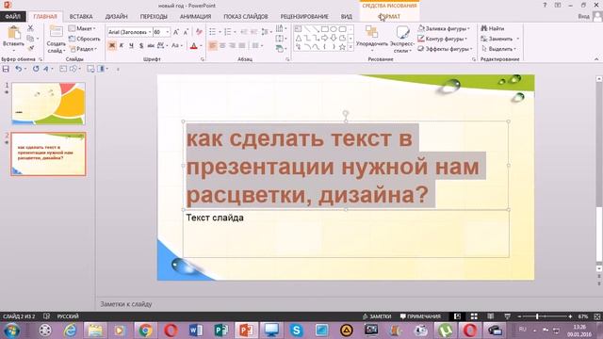Justify text in paragraph group
Image resolution: width=603 pixels, height=339 pixels.
[241, 46]
